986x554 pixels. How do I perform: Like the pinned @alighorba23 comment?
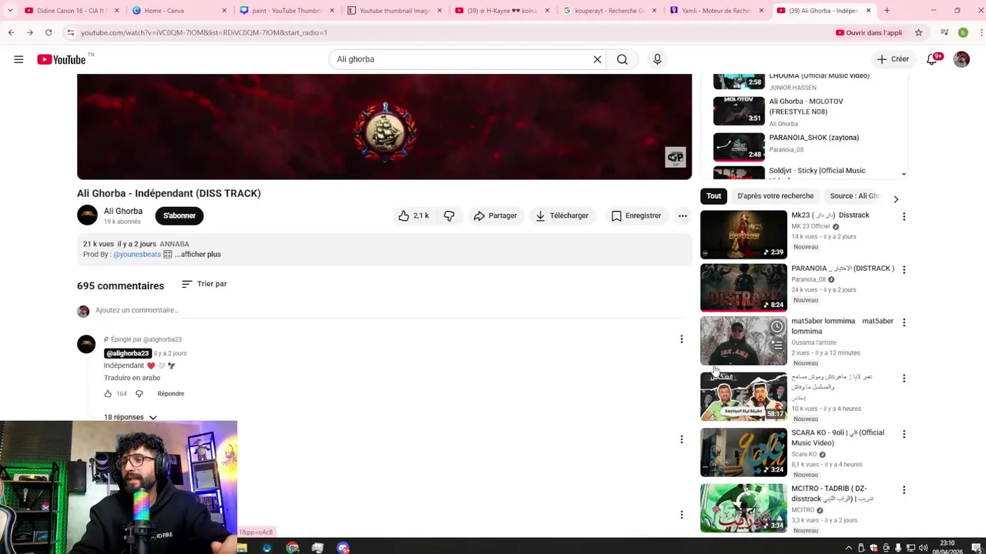(108, 393)
